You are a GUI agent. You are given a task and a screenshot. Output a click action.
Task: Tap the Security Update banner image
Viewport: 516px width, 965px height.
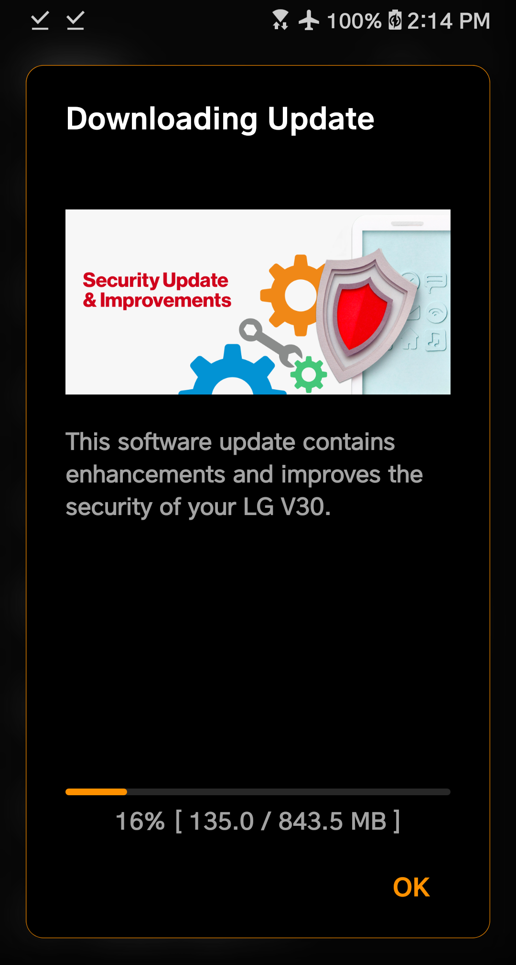tap(258, 302)
